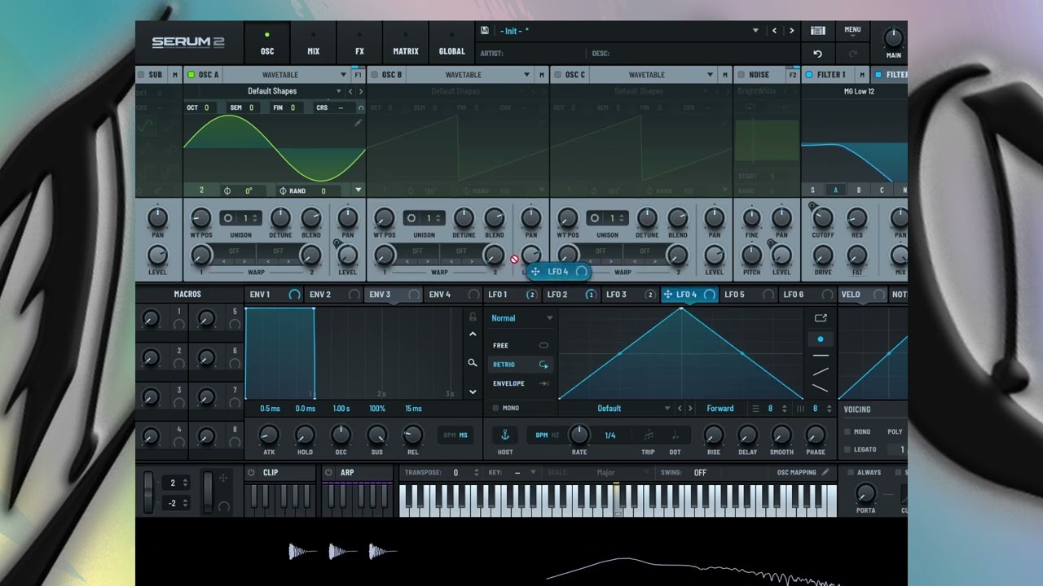Expand the envelope view up chevron
Image resolution: width=1043 pixels, height=586 pixels.
473,334
